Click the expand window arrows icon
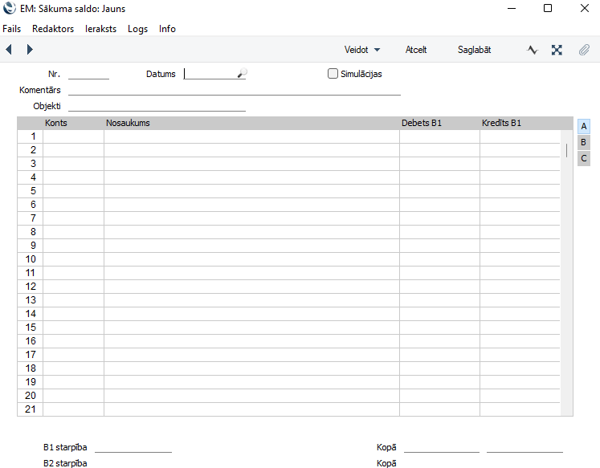Screen dimensions: 600x468 click(x=557, y=50)
